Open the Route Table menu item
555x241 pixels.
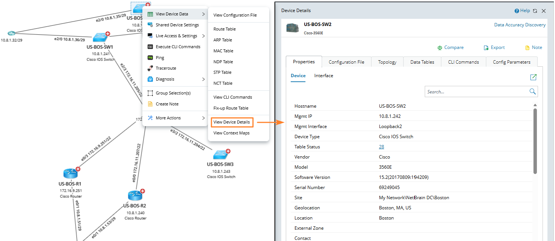[224, 29]
